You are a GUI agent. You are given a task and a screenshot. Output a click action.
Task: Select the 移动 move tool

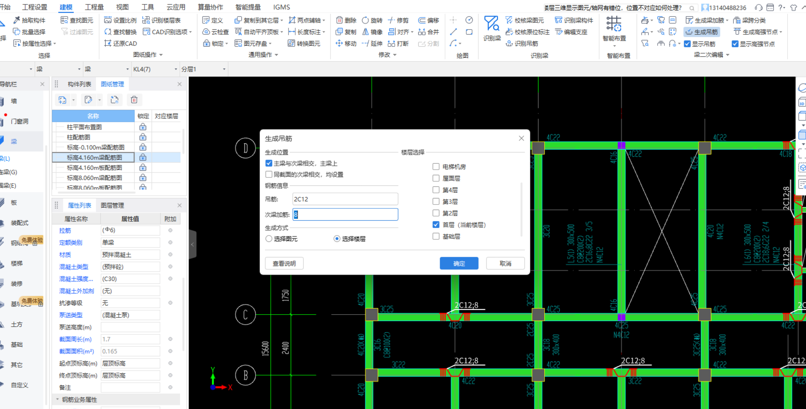[x=346, y=43]
